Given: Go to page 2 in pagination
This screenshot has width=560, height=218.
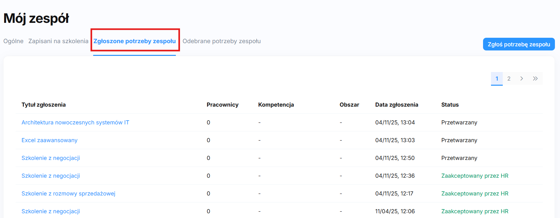Looking at the screenshot, I should pos(509,79).
